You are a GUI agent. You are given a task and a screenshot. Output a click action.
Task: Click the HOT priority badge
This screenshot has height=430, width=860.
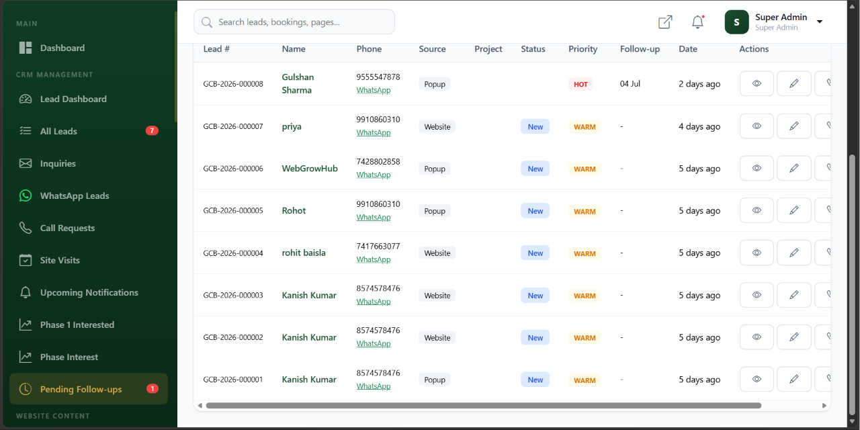click(580, 84)
